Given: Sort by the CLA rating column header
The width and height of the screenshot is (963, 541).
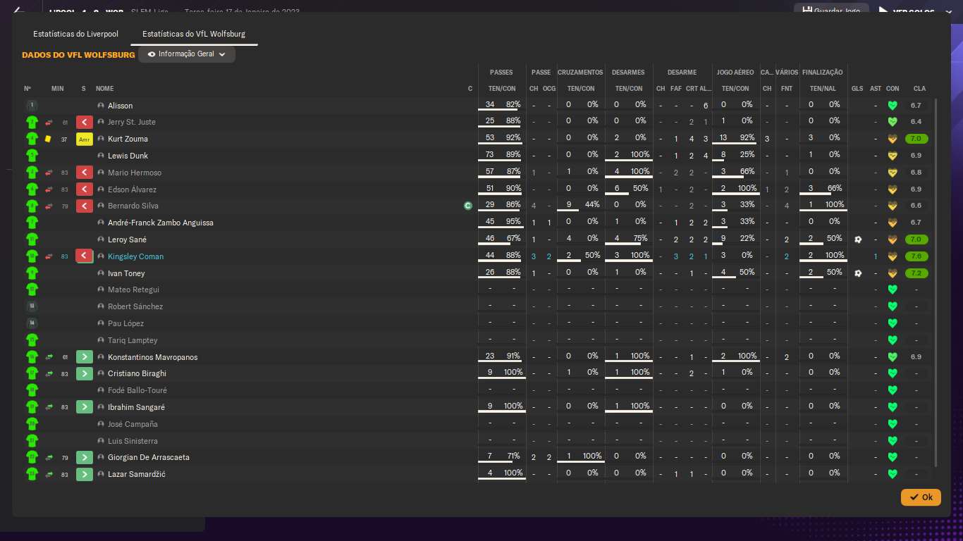Looking at the screenshot, I should coord(920,89).
